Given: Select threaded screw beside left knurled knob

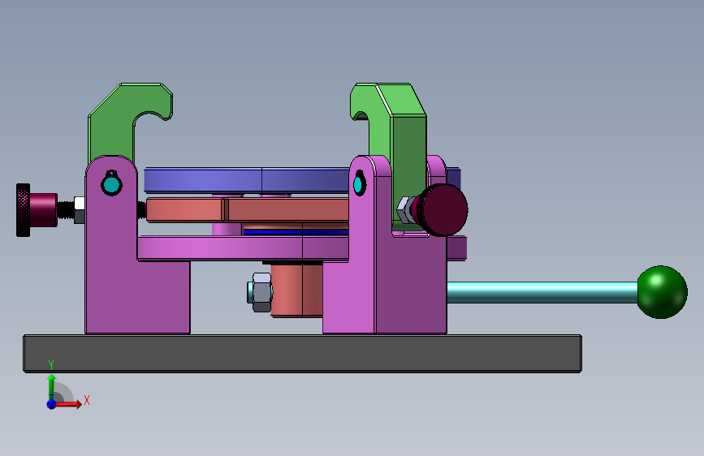Looking at the screenshot, I should click(66, 210).
